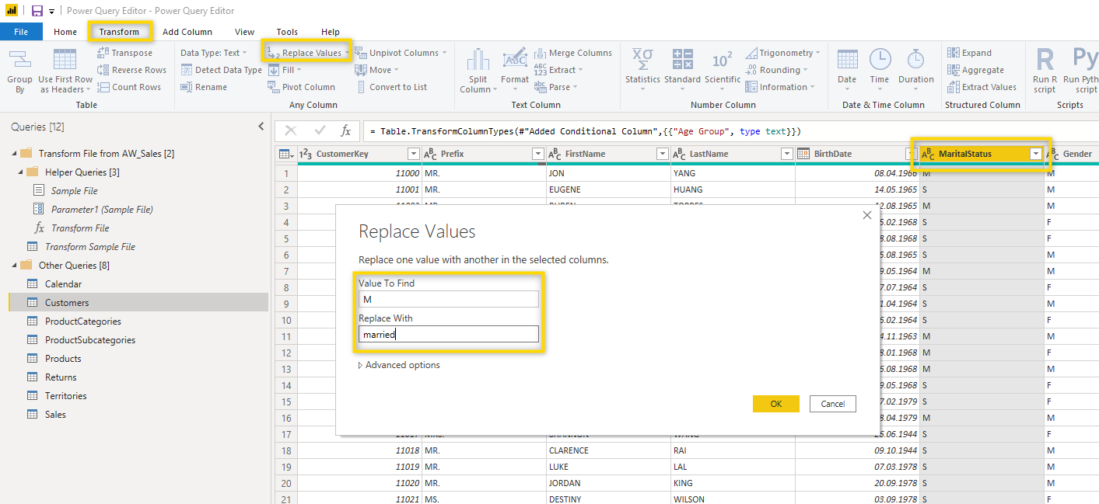
Task: Confirm replacement with OK button
Action: [x=775, y=404]
